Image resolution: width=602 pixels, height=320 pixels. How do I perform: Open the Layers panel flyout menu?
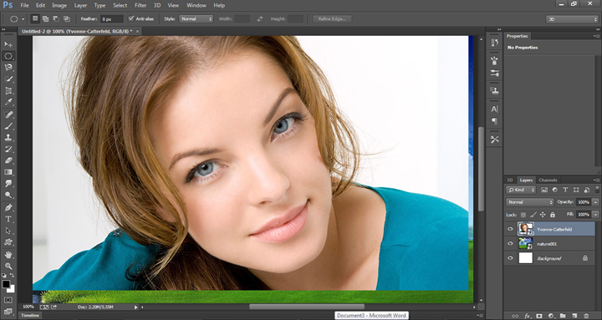pyautogui.click(x=596, y=180)
